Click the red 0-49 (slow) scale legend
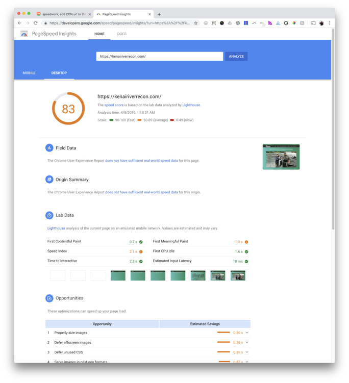This screenshot has width=349, height=383. (182, 120)
